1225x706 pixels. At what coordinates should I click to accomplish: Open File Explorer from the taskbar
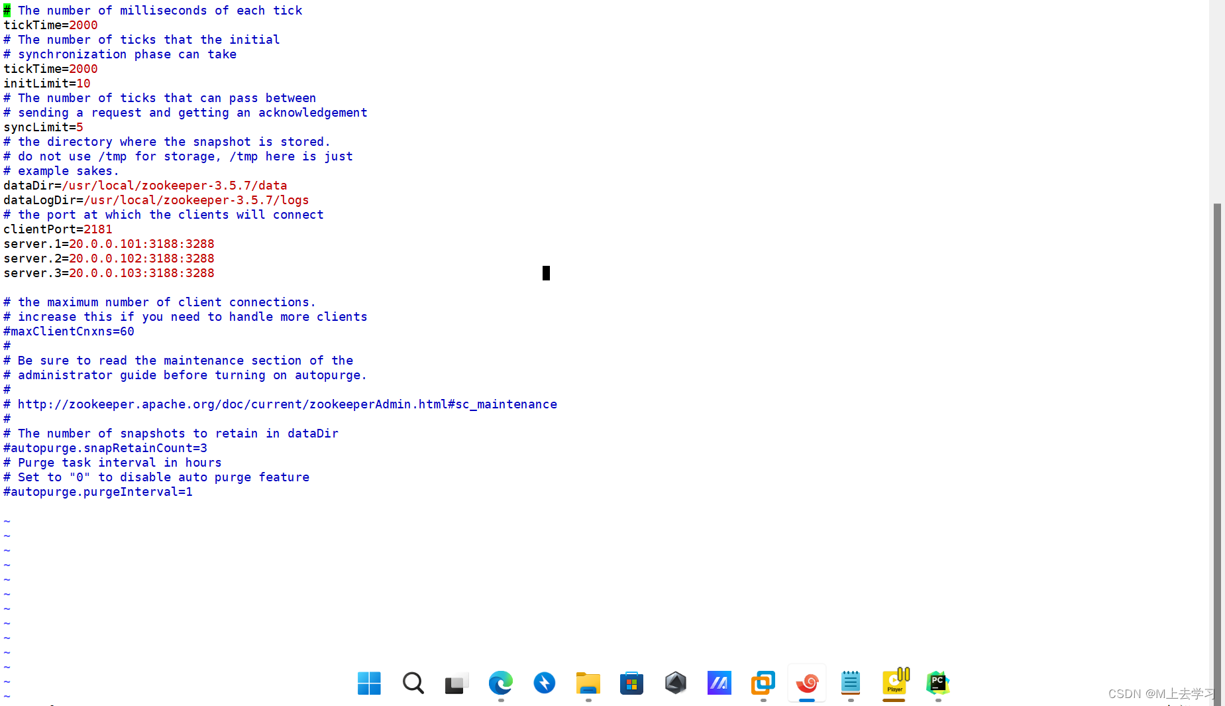click(x=588, y=683)
